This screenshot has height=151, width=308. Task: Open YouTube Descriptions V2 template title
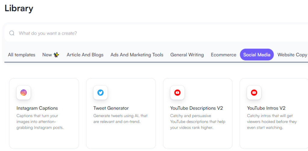pos(197,108)
